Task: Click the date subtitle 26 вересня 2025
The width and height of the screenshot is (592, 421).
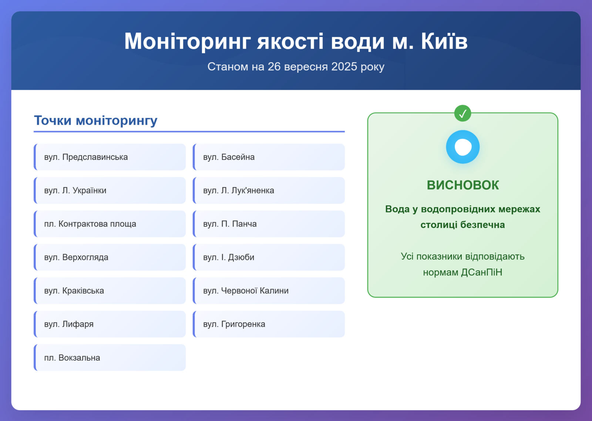Action: pyautogui.click(x=296, y=67)
